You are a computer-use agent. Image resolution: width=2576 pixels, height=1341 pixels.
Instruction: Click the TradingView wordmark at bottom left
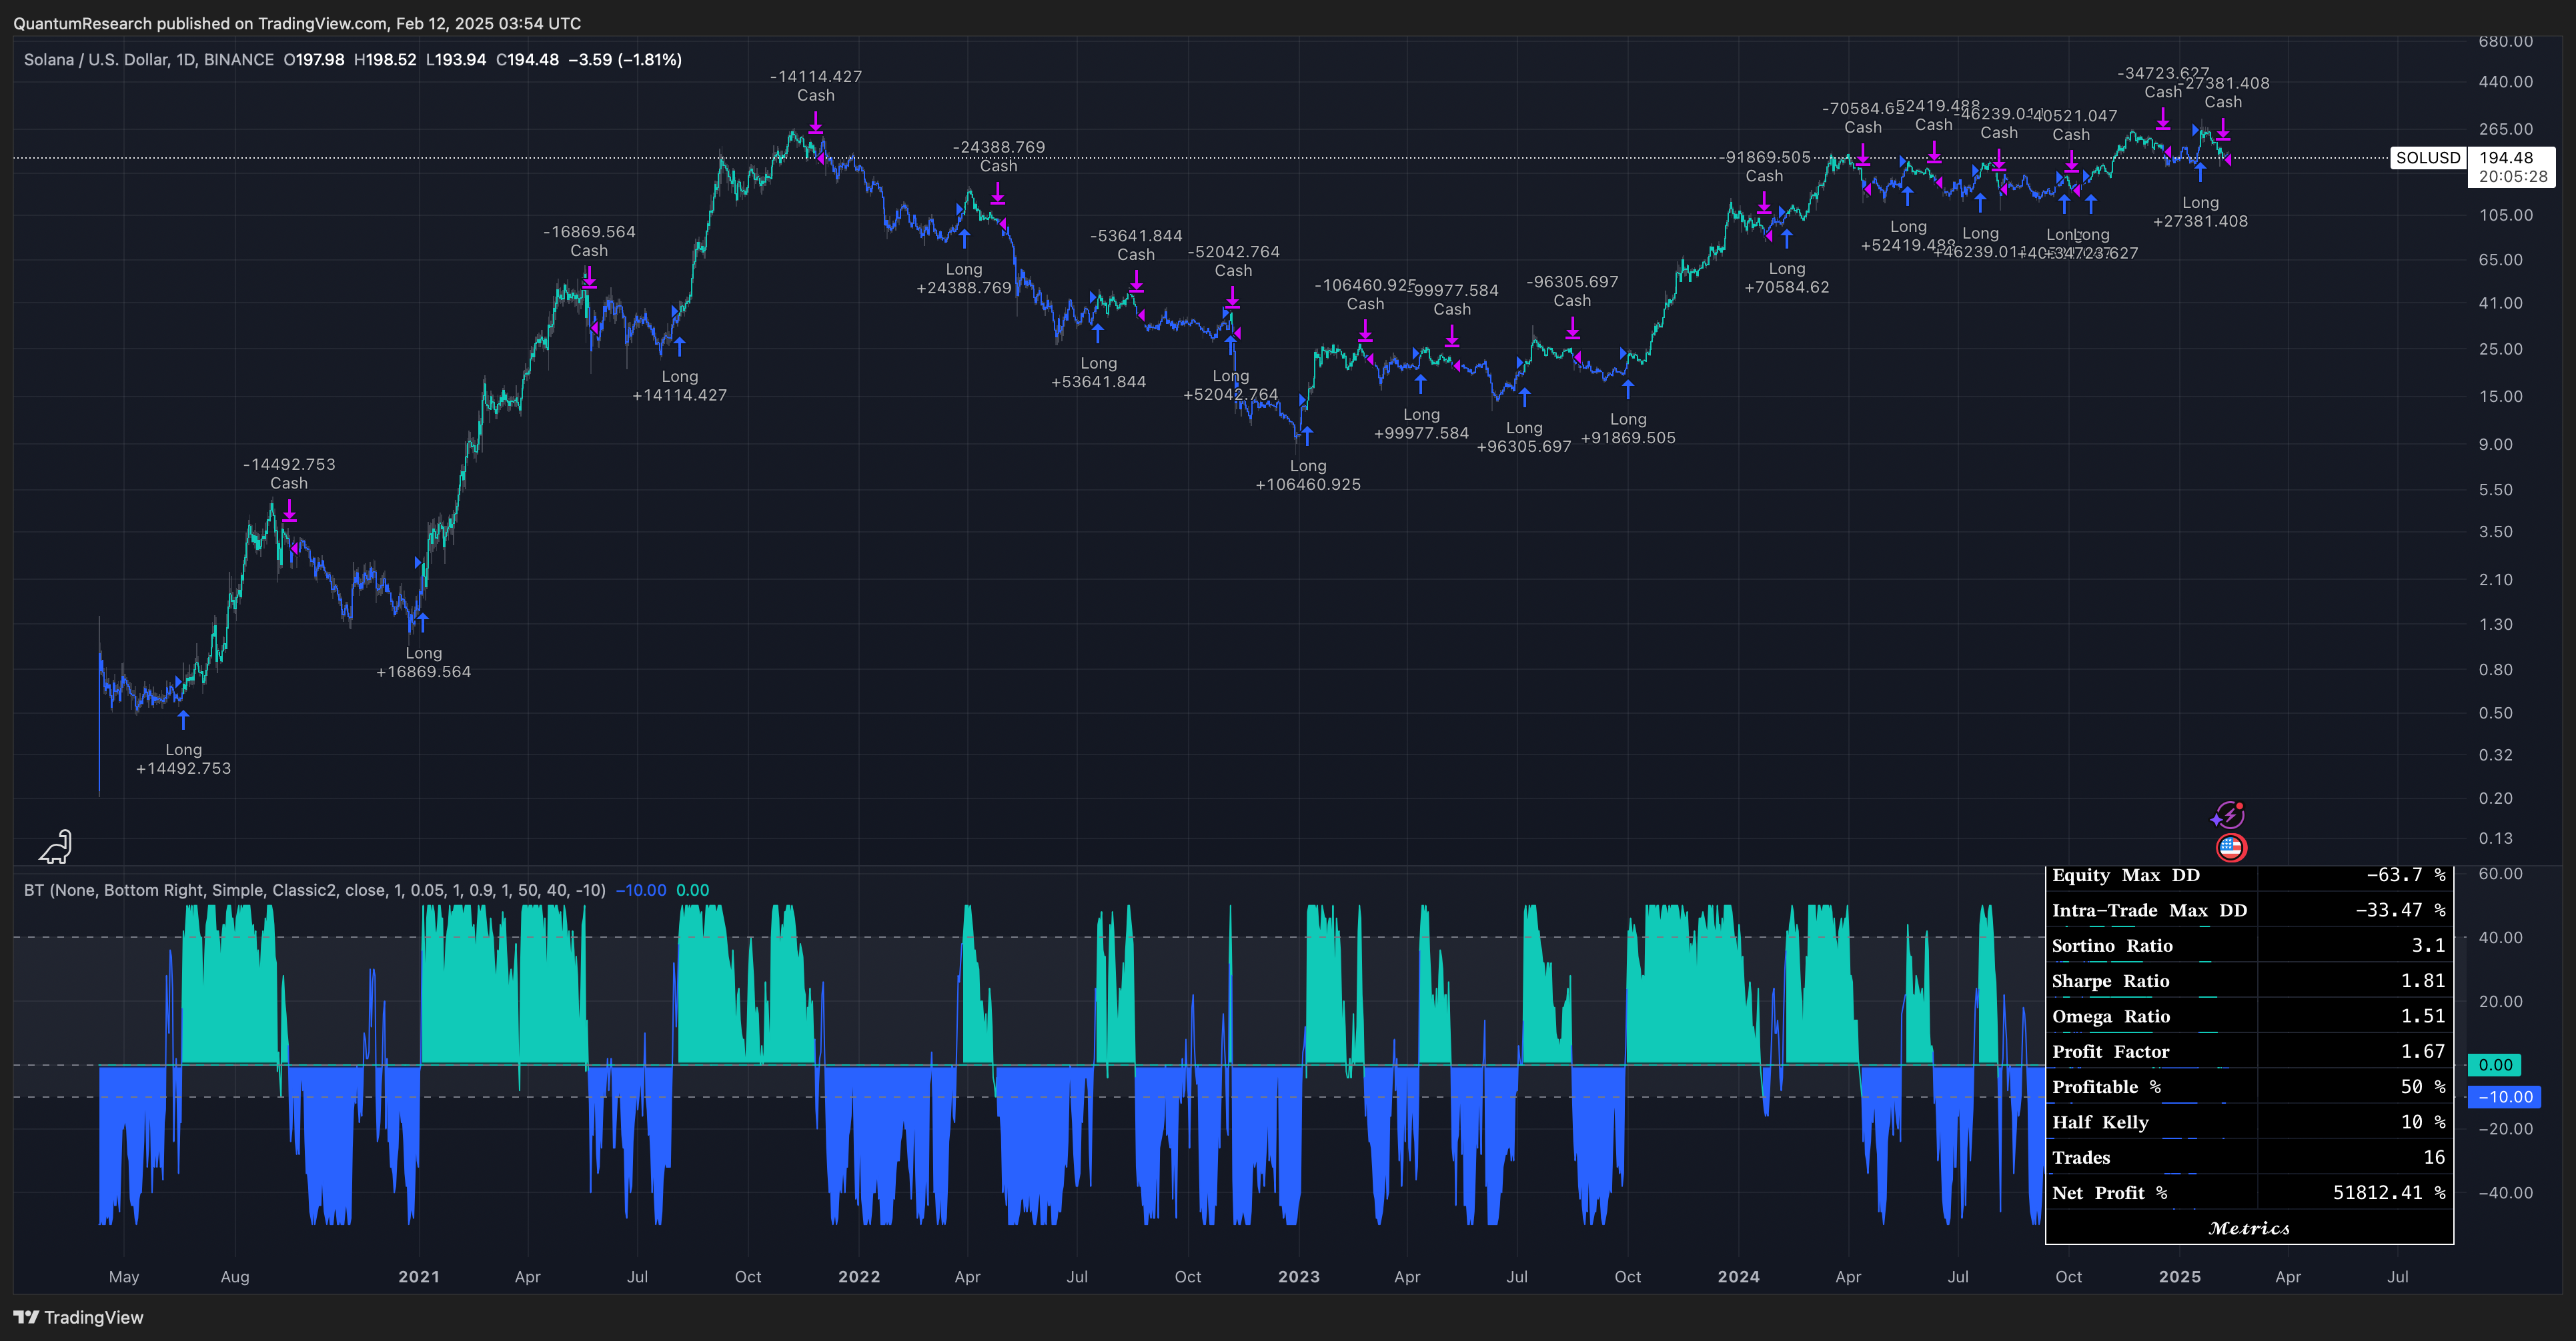(94, 1317)
